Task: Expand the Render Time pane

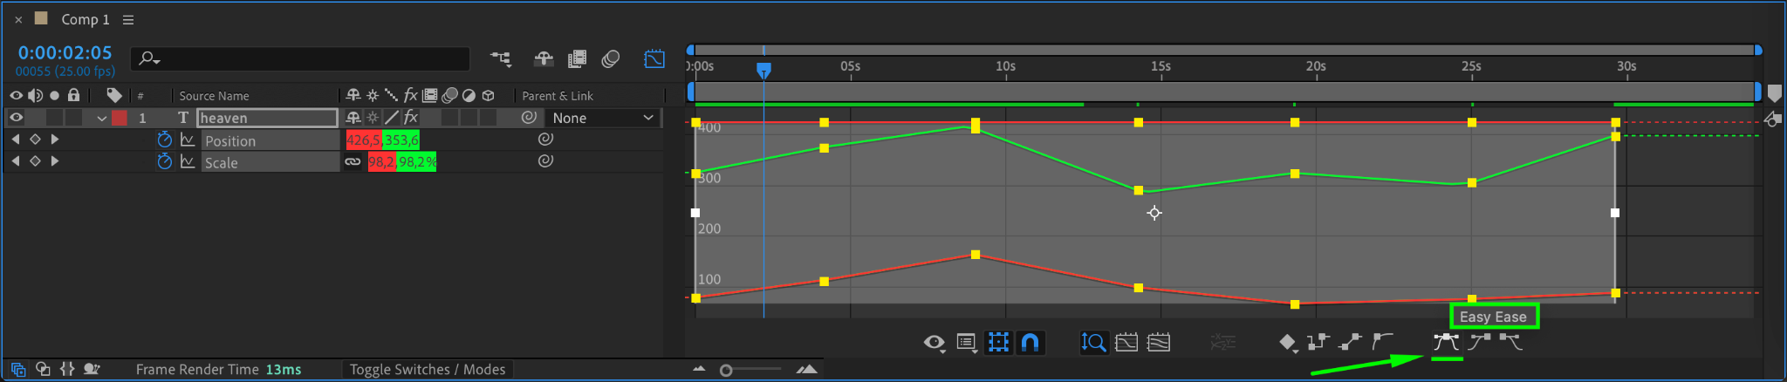Action: pos(92,369)
